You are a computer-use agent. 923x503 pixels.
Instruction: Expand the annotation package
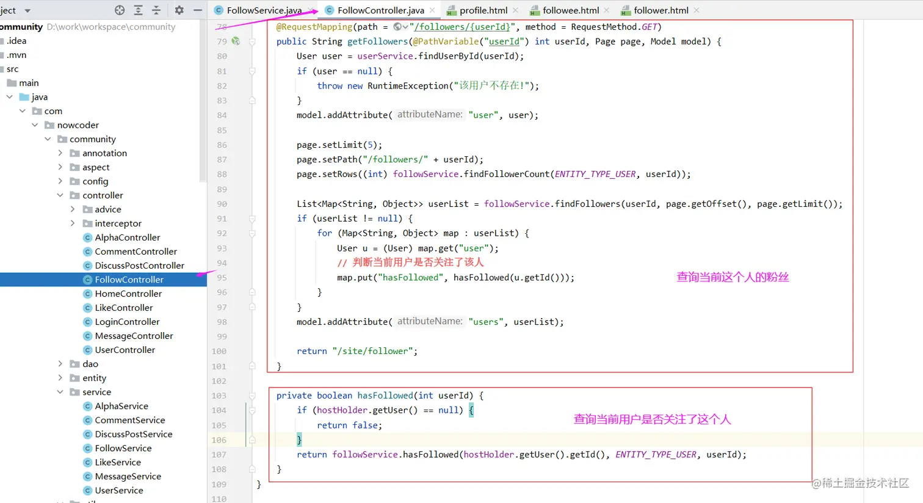point(60,153)
